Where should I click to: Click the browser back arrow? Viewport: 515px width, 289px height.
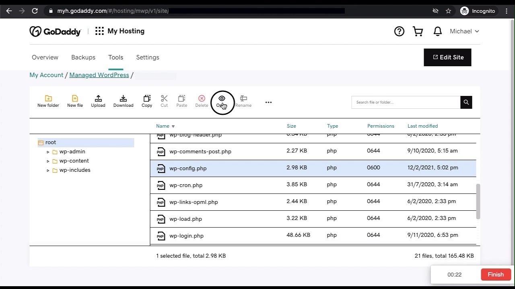[9, 11]
